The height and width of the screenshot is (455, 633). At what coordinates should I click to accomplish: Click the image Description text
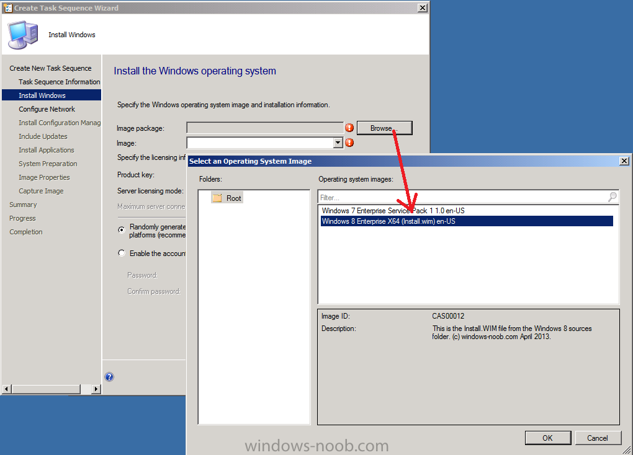[512, 332]
